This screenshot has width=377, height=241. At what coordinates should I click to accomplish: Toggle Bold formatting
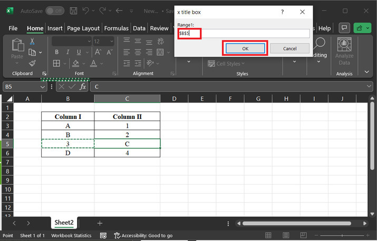[56, 52]
